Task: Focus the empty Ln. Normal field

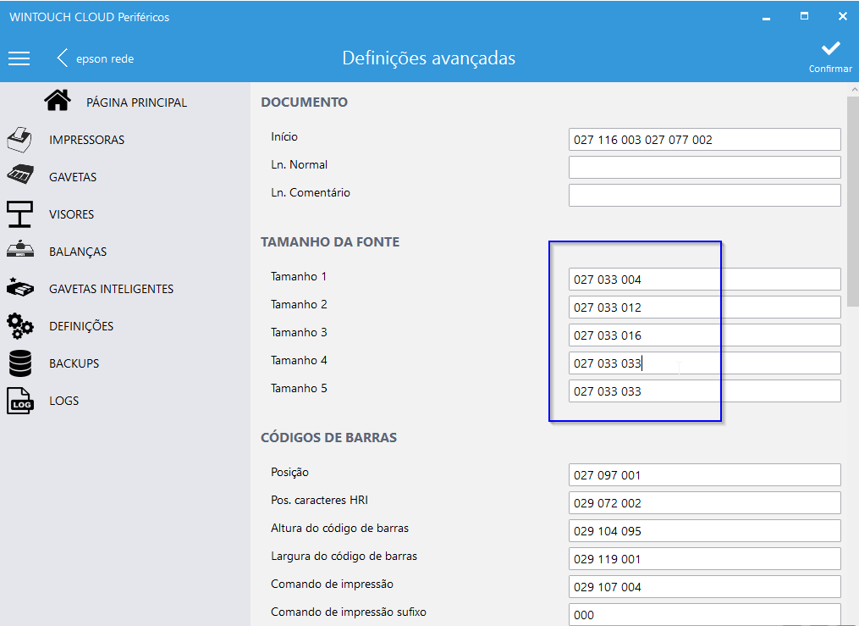Action: click(704, 168)
